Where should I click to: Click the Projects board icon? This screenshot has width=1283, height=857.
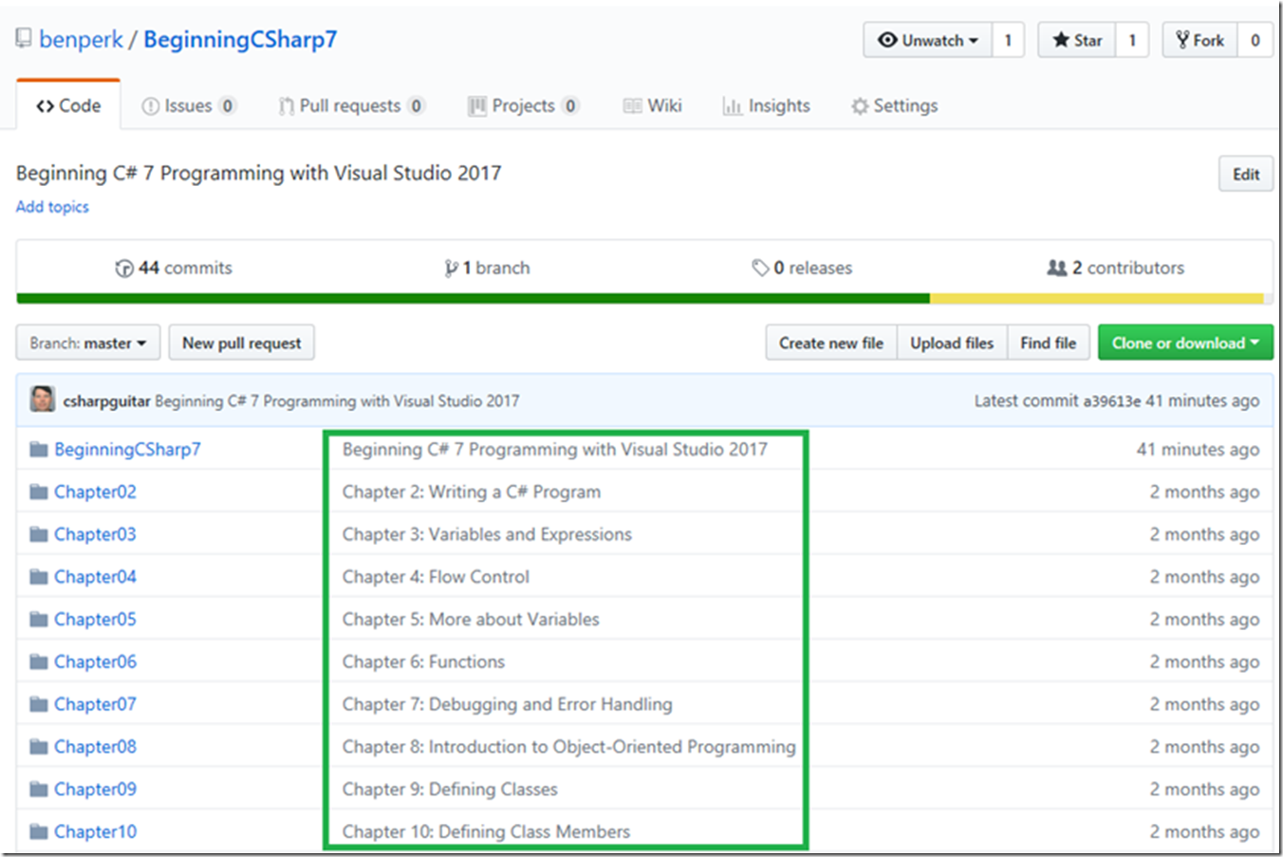tap(476, 106)
